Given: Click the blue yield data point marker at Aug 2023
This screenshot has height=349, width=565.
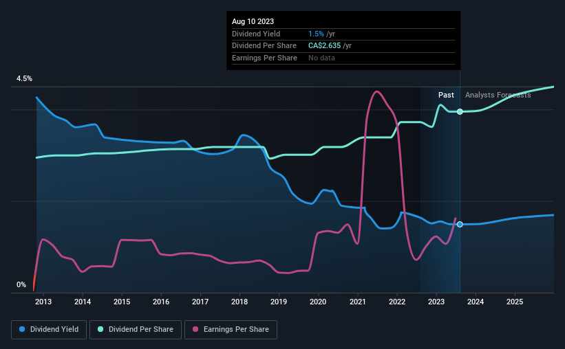Looking at the screenshot, I should point(460,224).
